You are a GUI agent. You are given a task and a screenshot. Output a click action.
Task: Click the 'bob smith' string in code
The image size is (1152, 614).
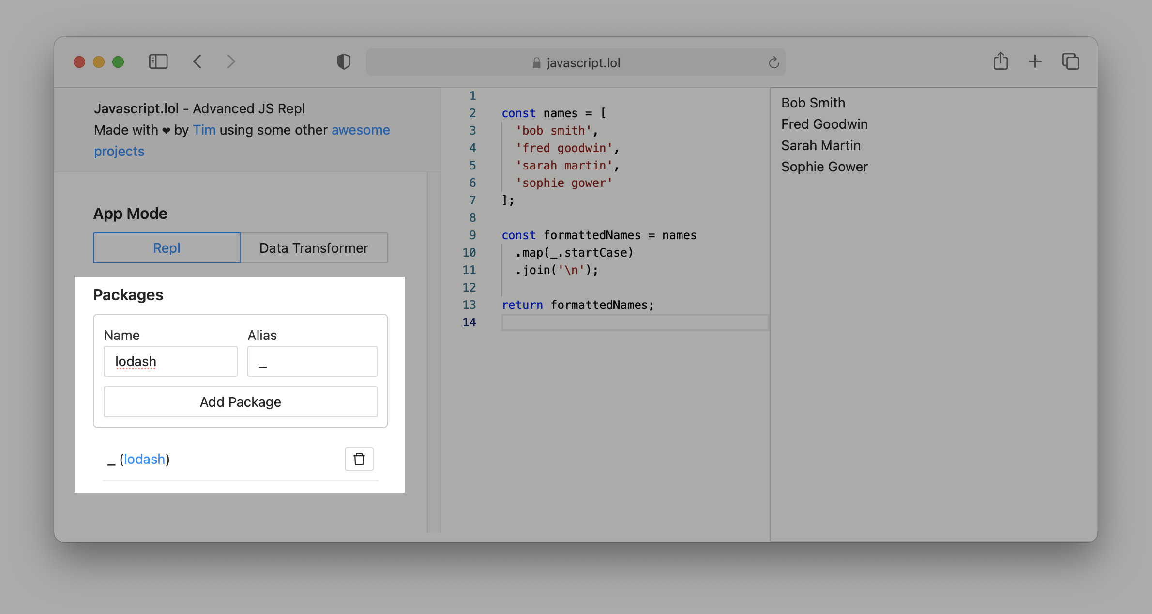(554, 131)
